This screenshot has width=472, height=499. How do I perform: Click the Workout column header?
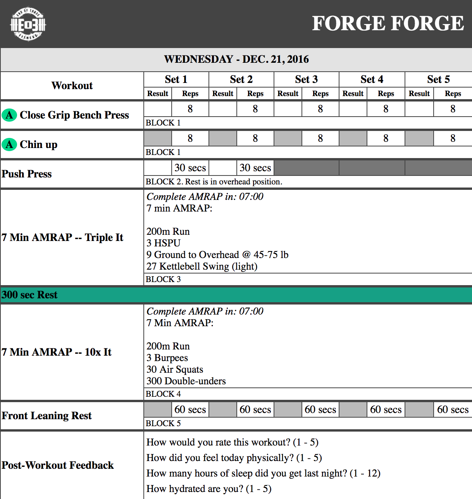click(72, 86)
